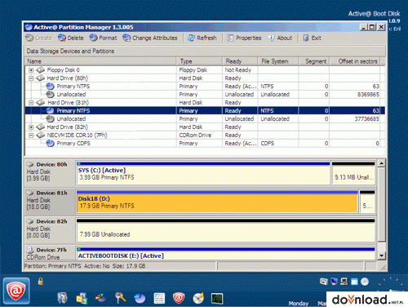Open the About dialog
Image resolution: width=408 pixels, height=307 pixels.
pos(280,38)
